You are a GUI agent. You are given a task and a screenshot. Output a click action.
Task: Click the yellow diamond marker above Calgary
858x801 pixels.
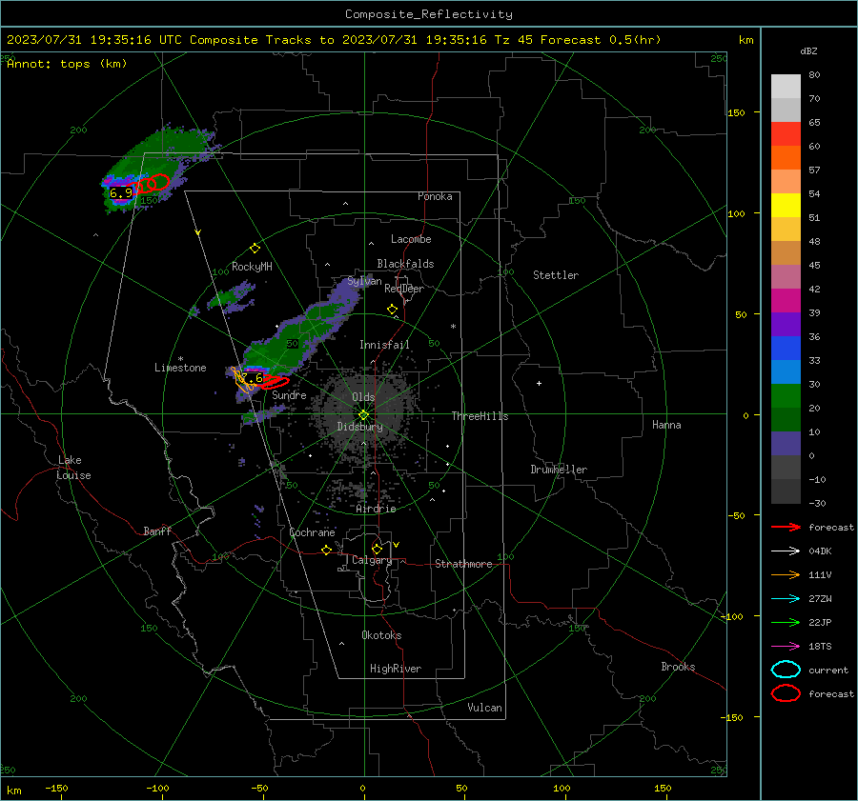click(x=377, y=549)
